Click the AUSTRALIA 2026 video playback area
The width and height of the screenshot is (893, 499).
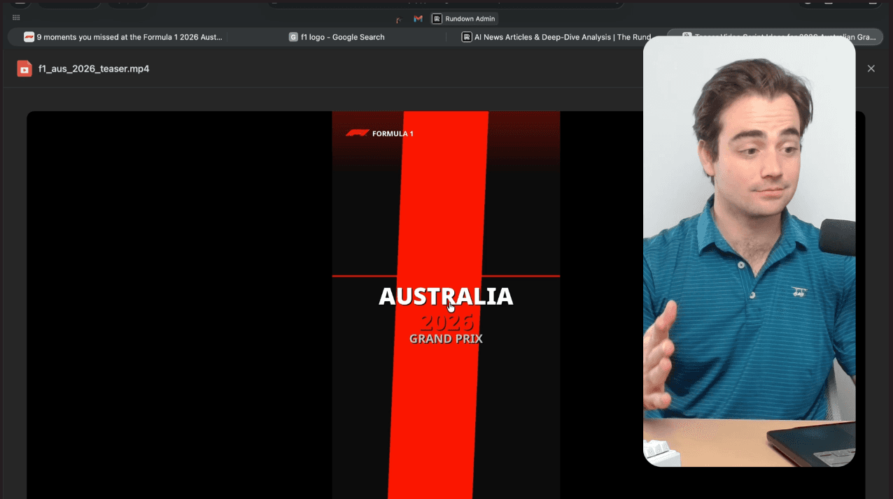[x=446, y=308]
